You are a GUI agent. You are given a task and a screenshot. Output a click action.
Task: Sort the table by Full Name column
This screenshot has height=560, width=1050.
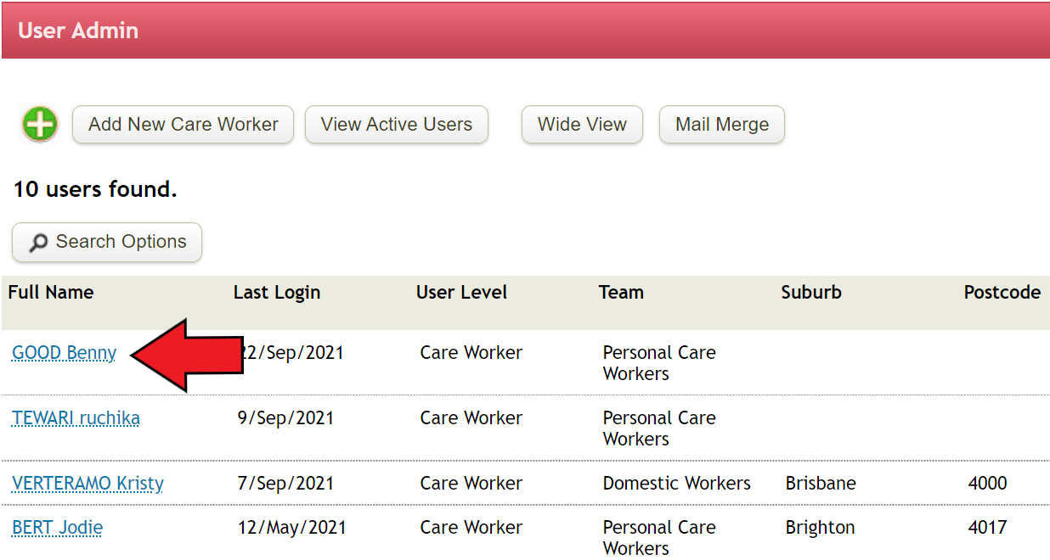tap(50, 292)
